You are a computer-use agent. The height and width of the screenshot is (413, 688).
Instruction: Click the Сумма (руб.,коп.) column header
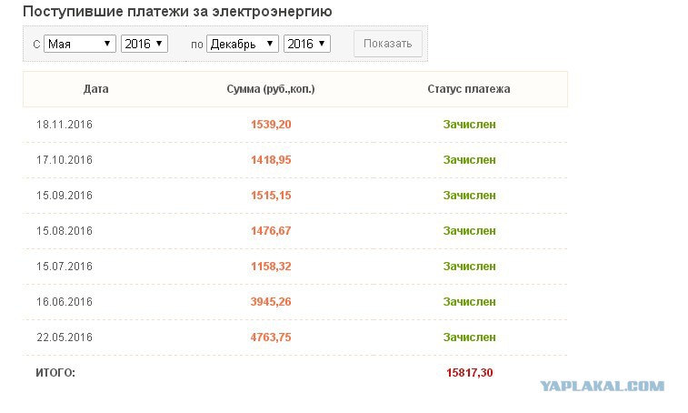click(271, 89)
